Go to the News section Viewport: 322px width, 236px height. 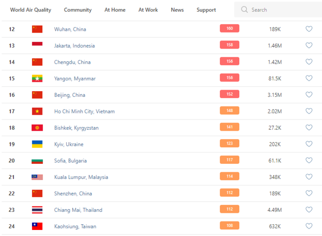[x=177, y=10]
